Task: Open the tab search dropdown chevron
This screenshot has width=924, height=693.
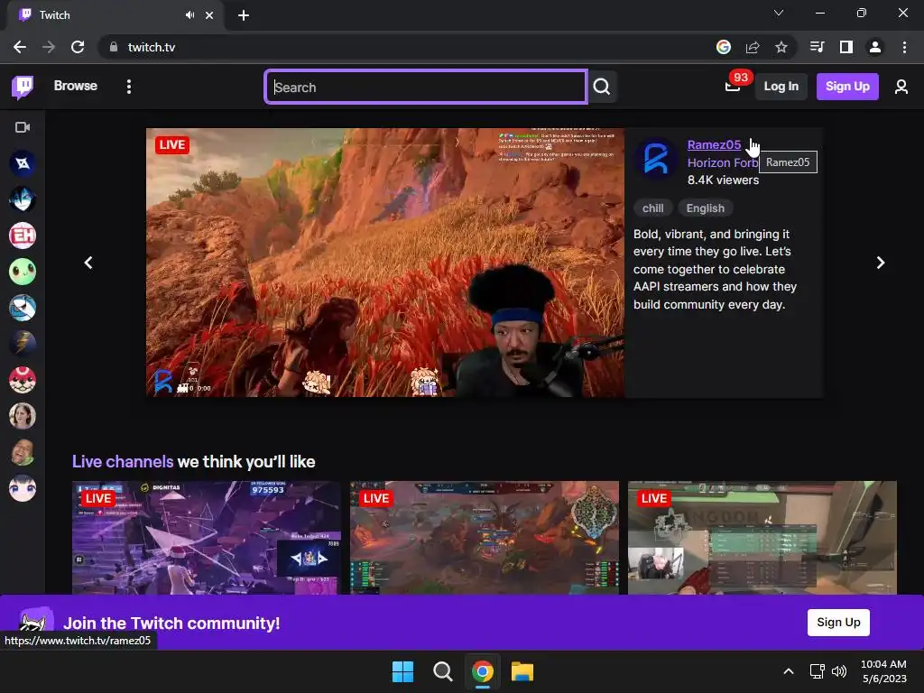Action: point(779,13)
